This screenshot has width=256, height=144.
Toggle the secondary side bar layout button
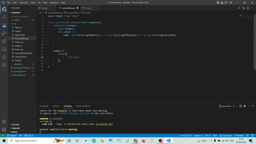(x=226, y=2)
